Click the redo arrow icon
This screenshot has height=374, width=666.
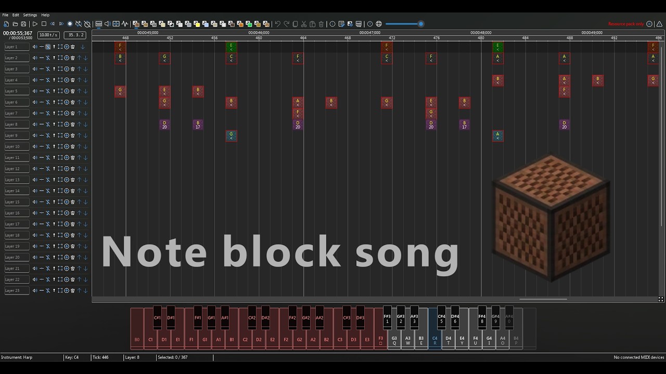[286, 24]
